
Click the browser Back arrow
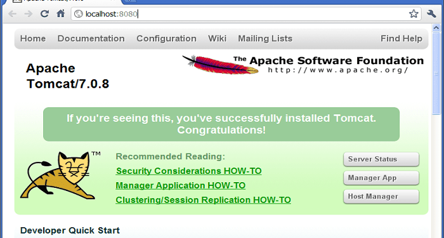coord(12,13)
